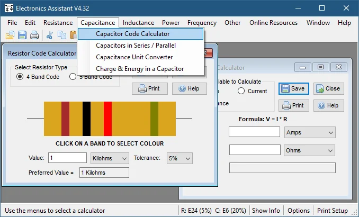Open the Power menu
359x217 pixels.
click(171, 23)
